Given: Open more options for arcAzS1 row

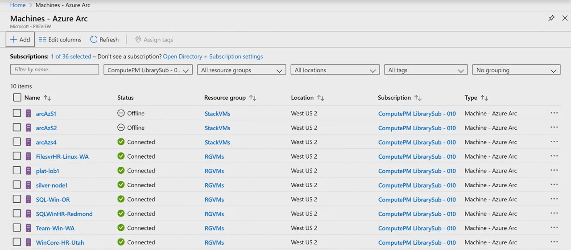Looking at the screenshot, I should coord(554,113).
